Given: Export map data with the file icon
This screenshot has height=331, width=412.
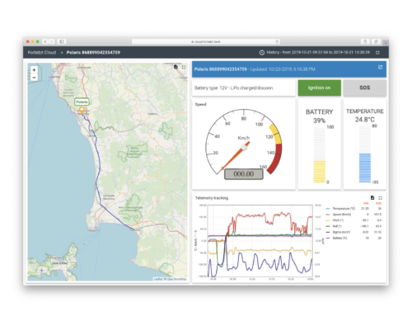Looking at the screenshot, I should pos(176,67).
